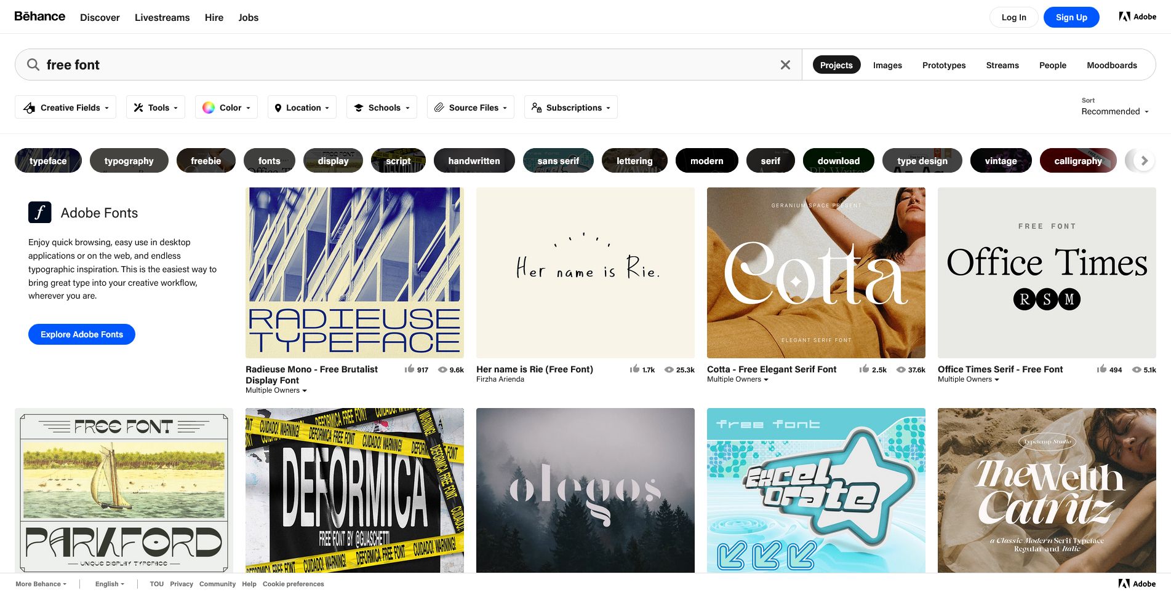This screenshot has height=593, width=1171.
Task: Expand Multiple Owners under Cotta project
Action: click(737, 379)
